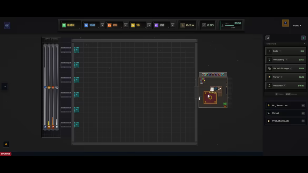Image resolution: width=308 pixels, height=173 pixels.
Task: Click the spade icon at bottom left
Action: [x=6, y=144]
